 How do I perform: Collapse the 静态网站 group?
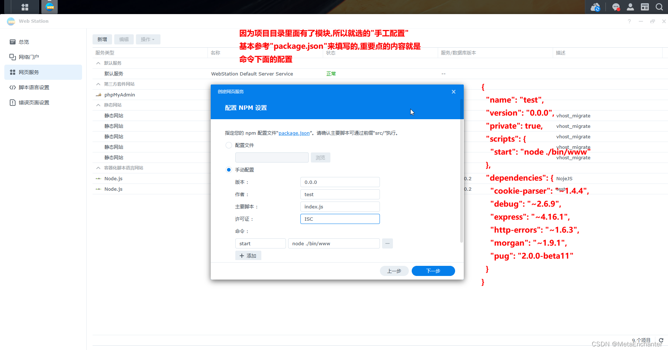(x=98, y=105)
